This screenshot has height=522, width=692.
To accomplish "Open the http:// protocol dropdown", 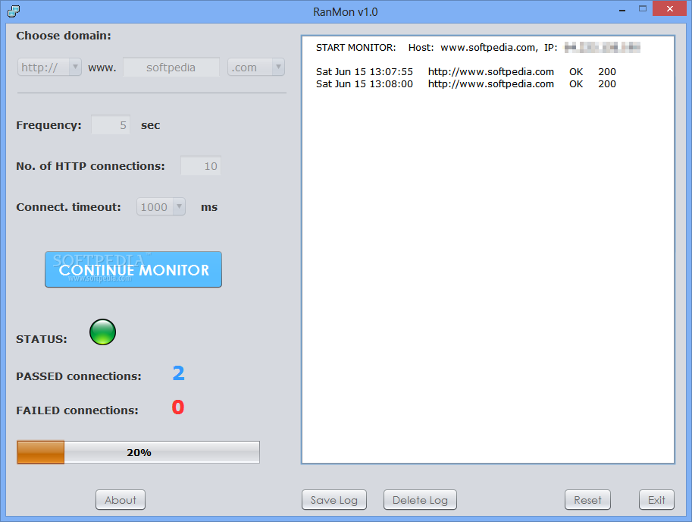I will pyautogui.click(x=49, y=67).
